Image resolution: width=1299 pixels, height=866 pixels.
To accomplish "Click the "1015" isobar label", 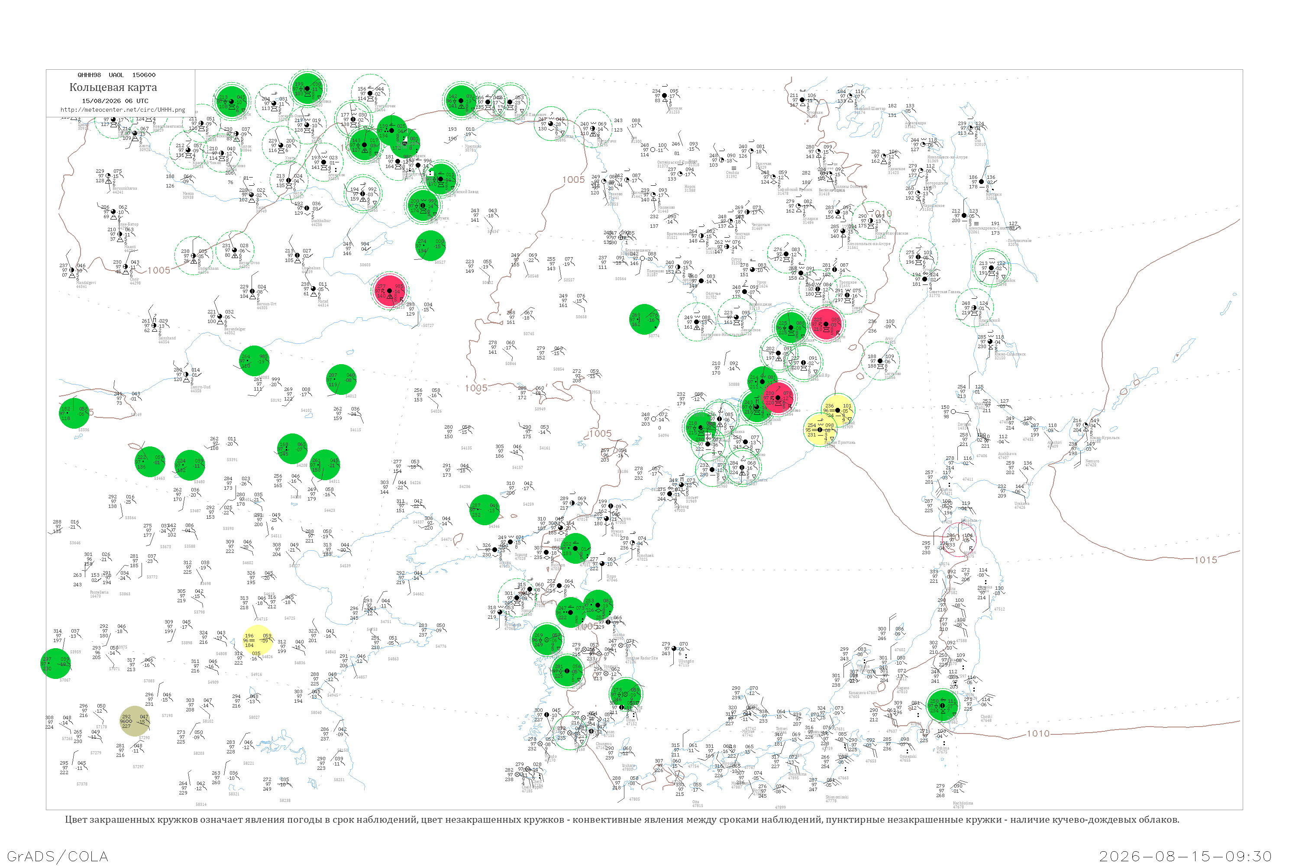I will 1205,560.
